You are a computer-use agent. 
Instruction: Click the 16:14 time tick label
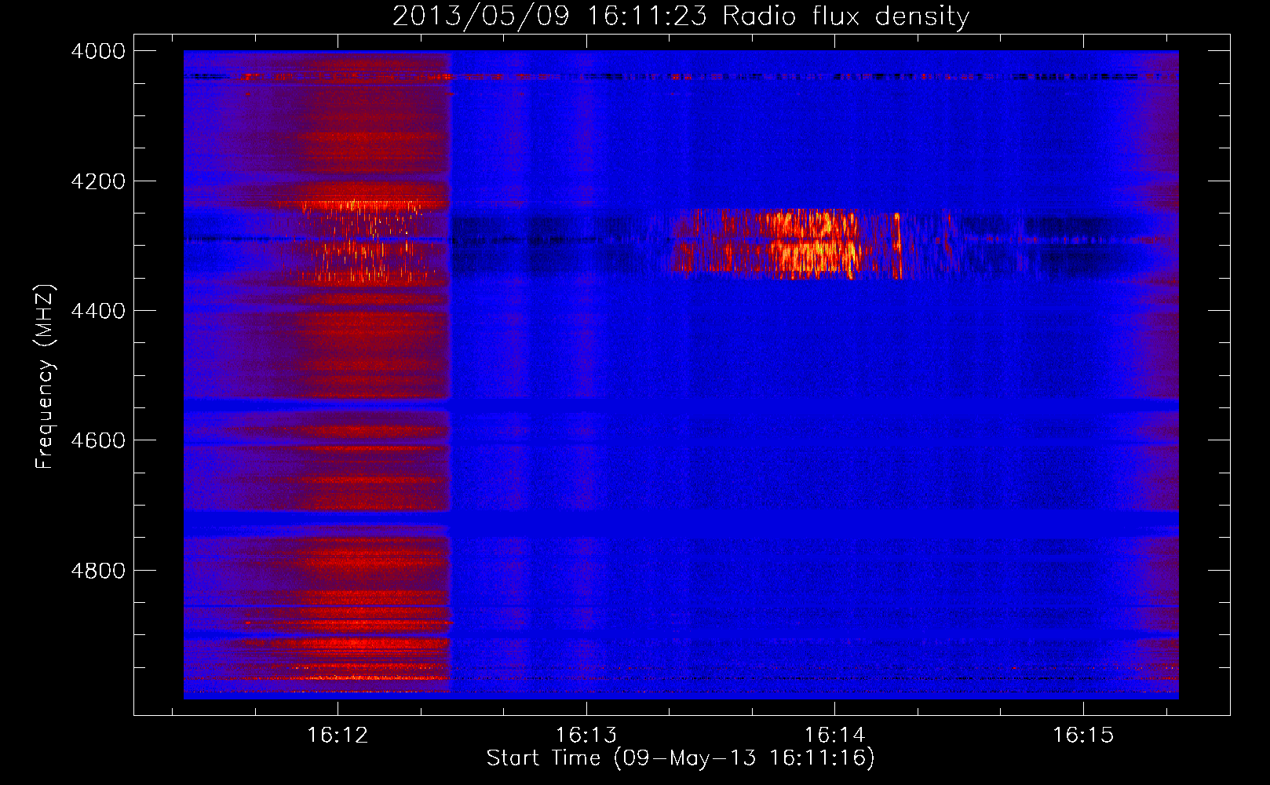click(834, 736)
